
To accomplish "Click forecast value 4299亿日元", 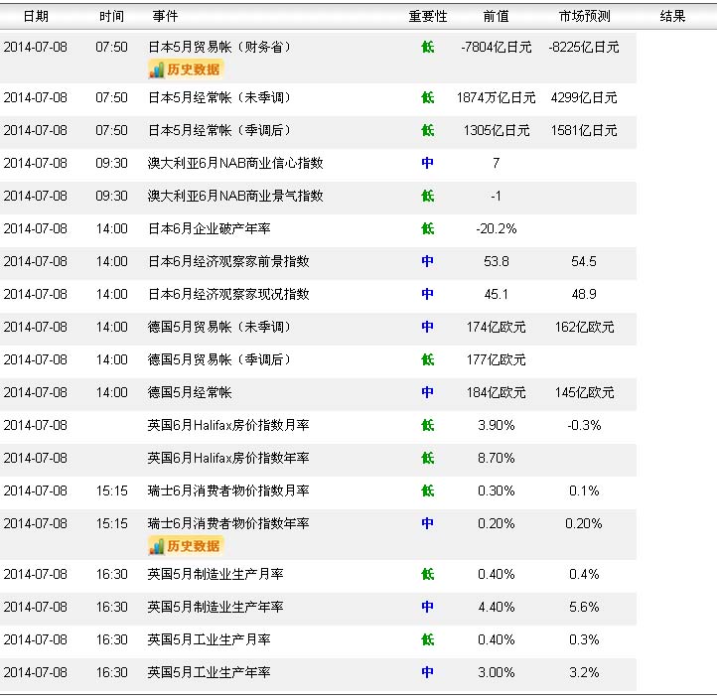I will pos(584,97).
